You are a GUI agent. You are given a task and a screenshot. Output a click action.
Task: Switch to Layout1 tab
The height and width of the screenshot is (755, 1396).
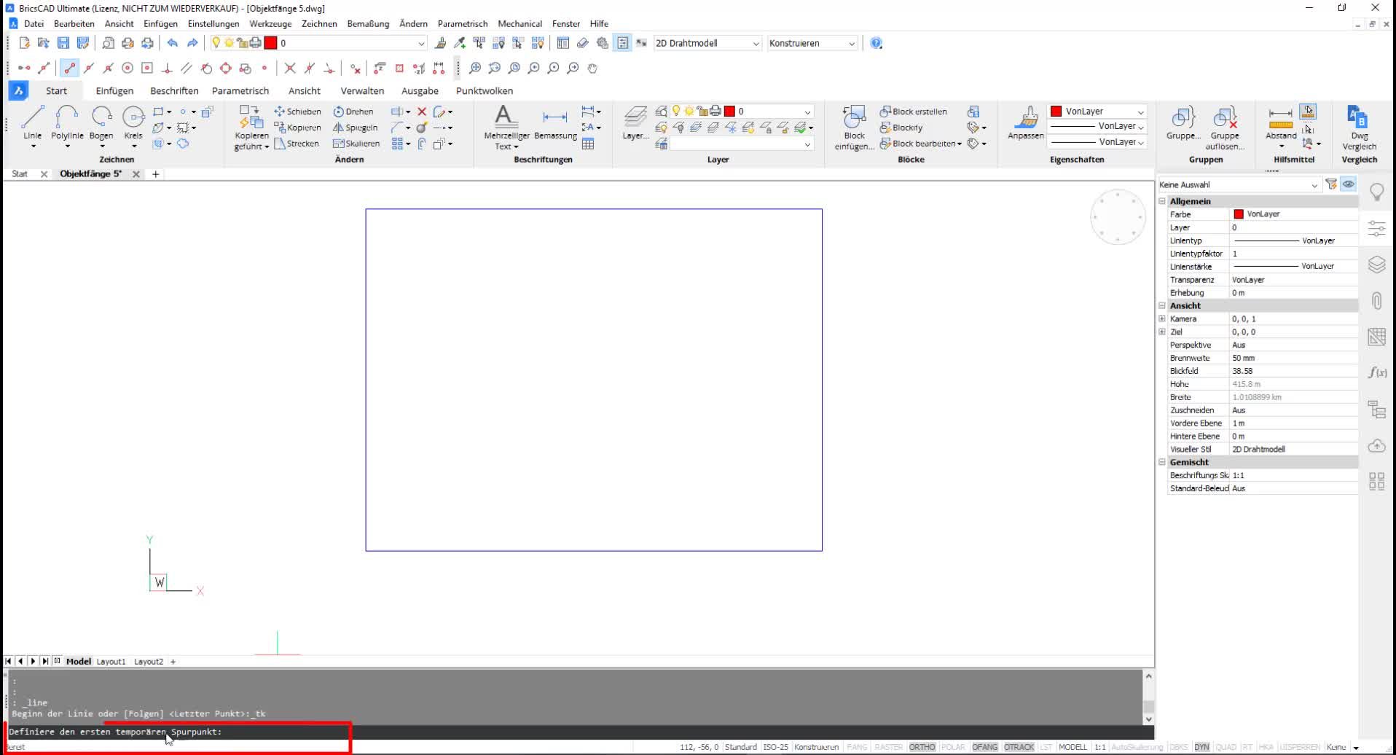click(x=111, y=662)
